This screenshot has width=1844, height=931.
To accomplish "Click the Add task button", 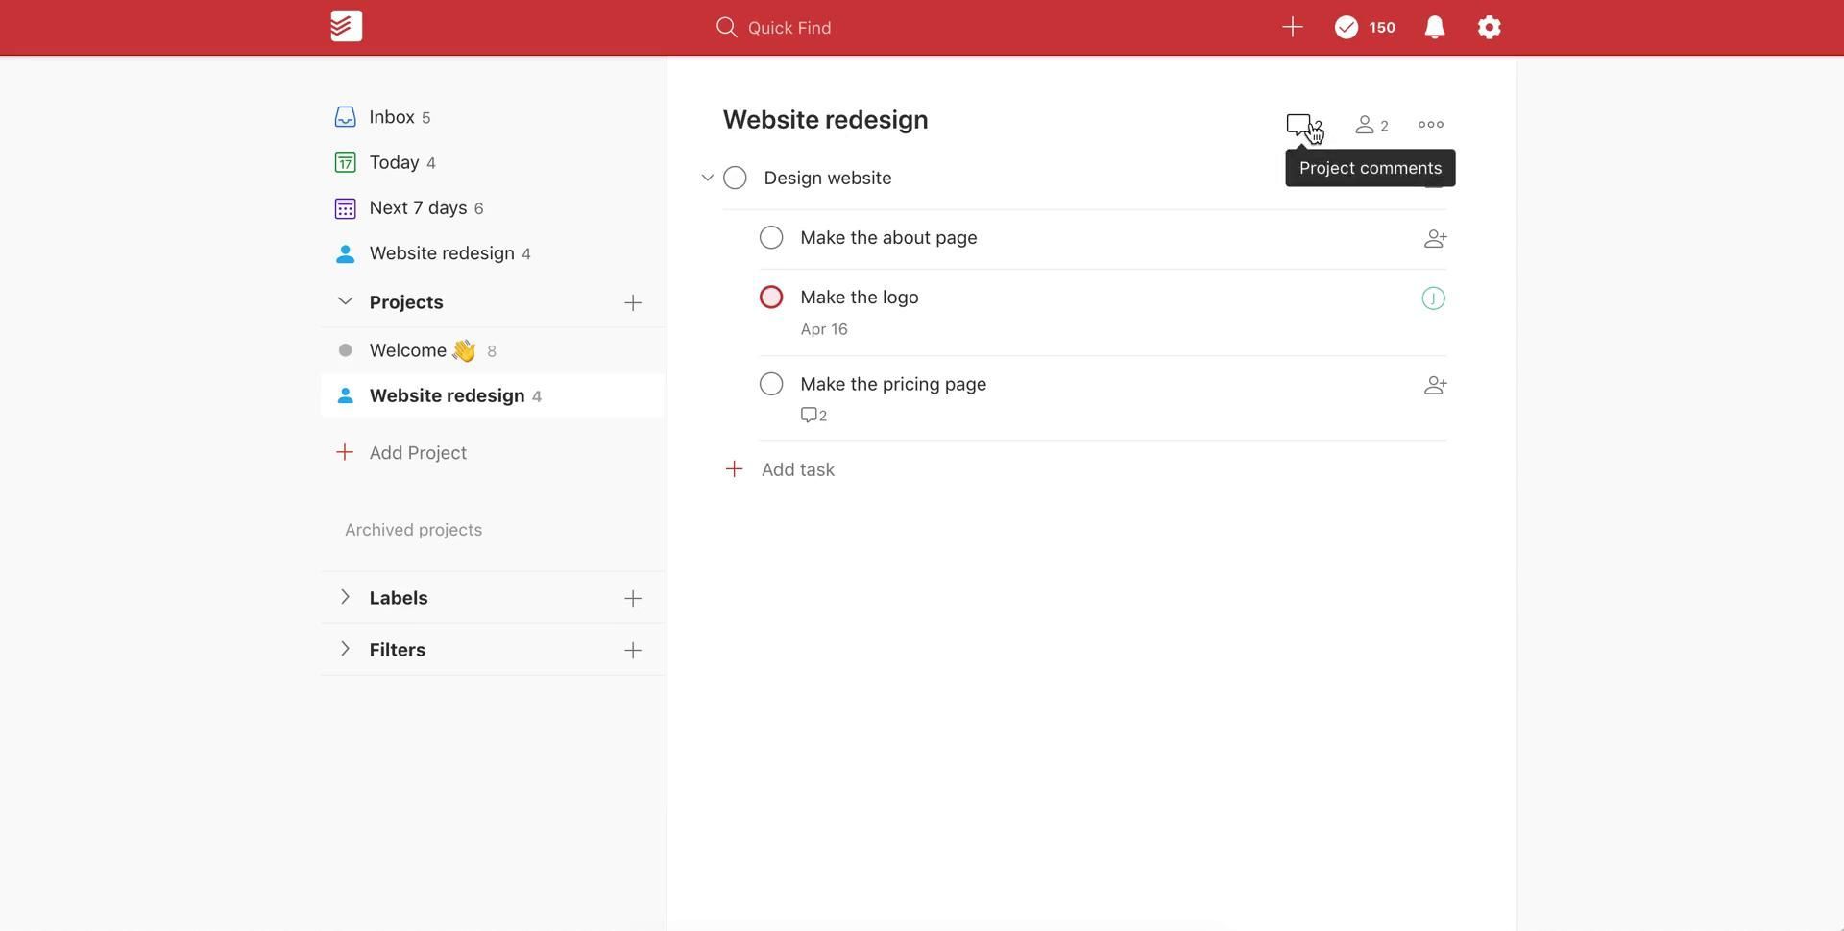I will click(796, 470).
